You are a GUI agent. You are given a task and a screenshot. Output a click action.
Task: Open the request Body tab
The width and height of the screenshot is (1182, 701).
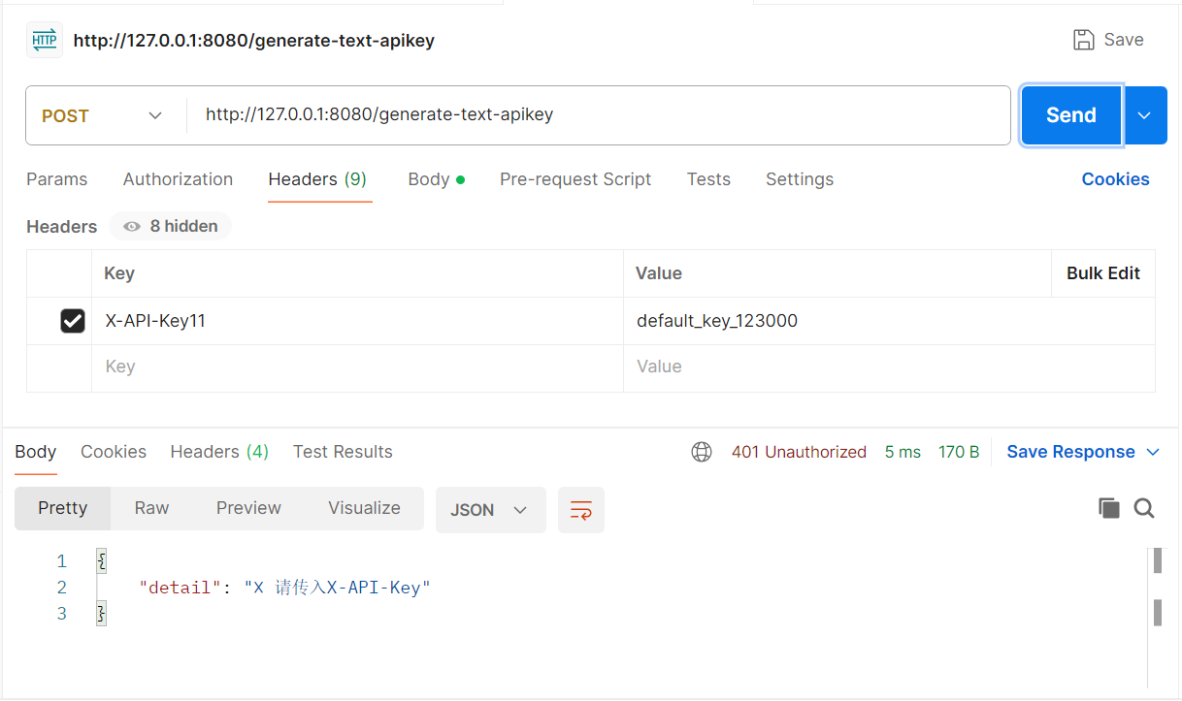436,179
